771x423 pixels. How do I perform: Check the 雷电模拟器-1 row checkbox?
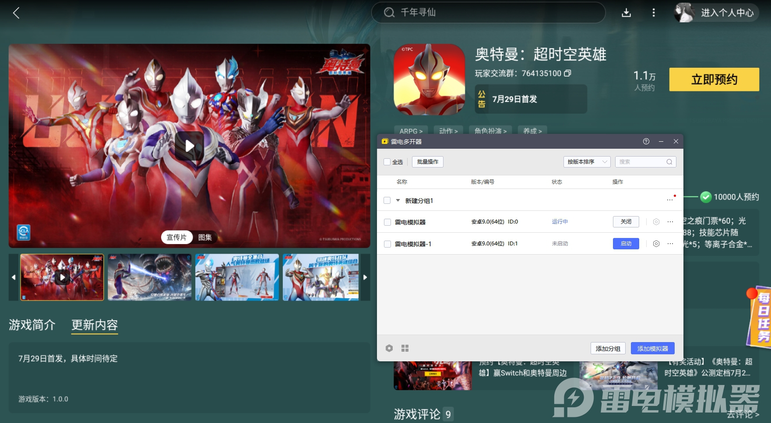(x=387, y=244)
